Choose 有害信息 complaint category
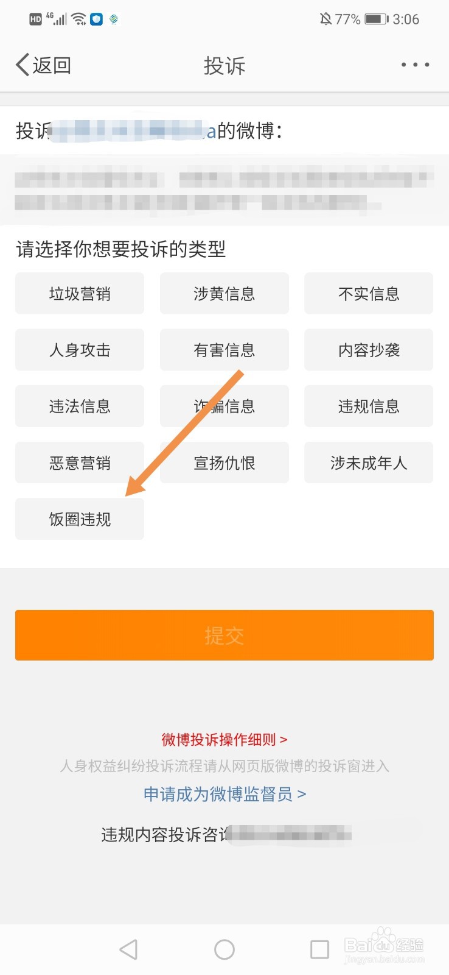The image size is (449, 975). (224, 350)
